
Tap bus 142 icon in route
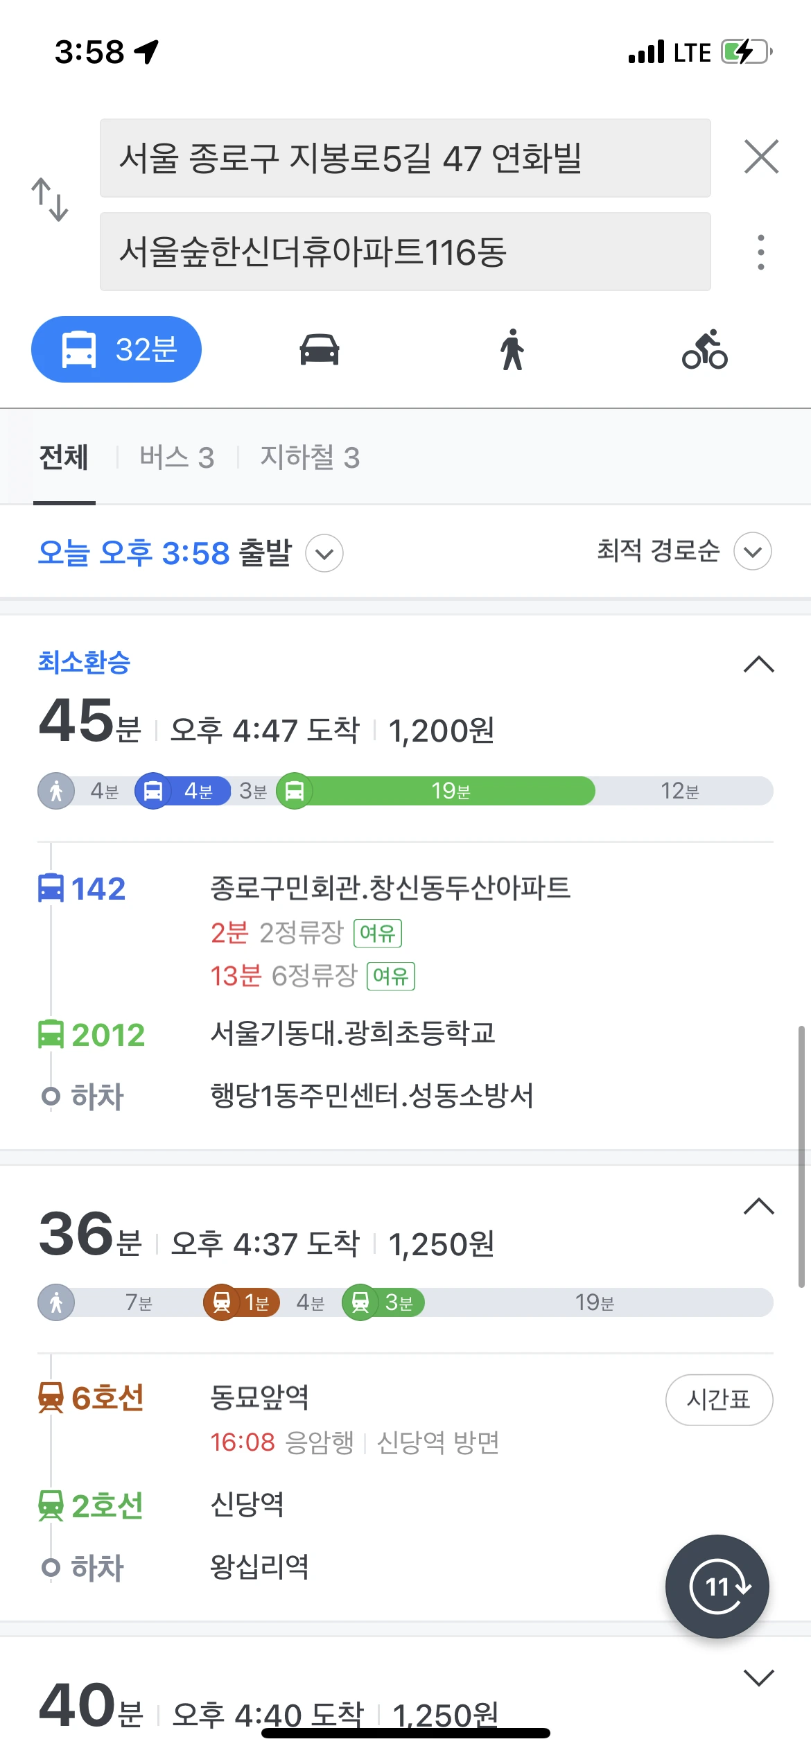(x=51, y=889)
